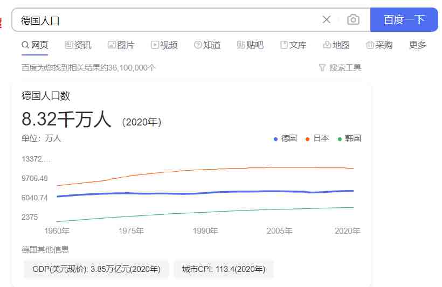Open 搜索工具 filter options
Screen dimensions: 442x287
[340, 68]
